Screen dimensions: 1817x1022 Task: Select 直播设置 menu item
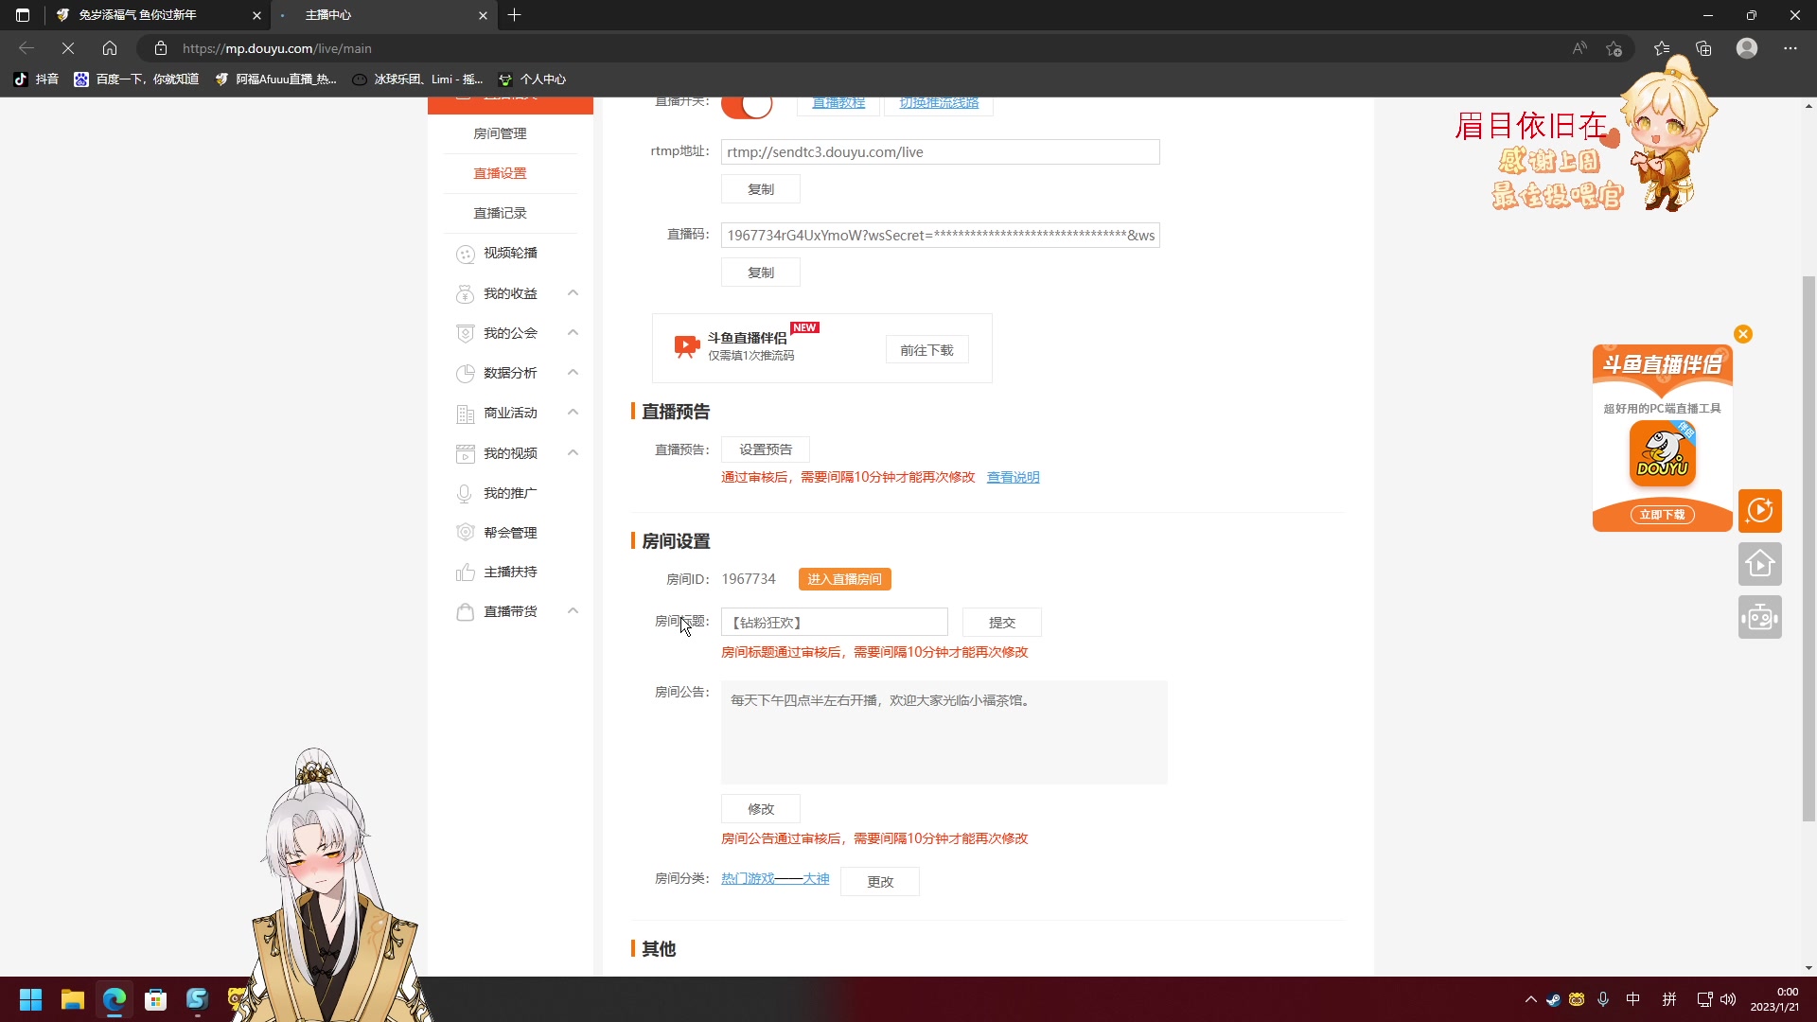[500, 173]
